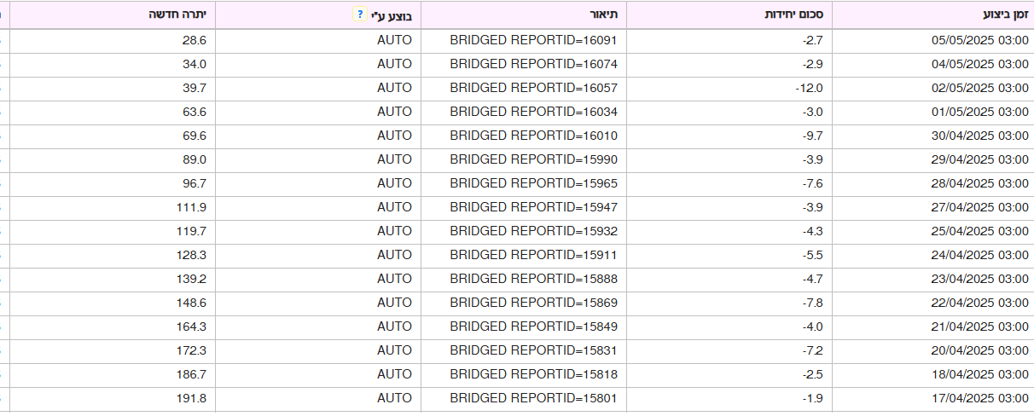Screen dimensions: 1034x416
Task: Click the תיאור column header
Action: click(524, 15)
